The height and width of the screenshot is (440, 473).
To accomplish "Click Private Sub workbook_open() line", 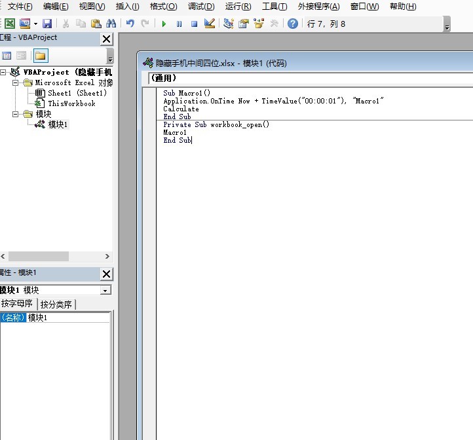I will pos(216,124).
